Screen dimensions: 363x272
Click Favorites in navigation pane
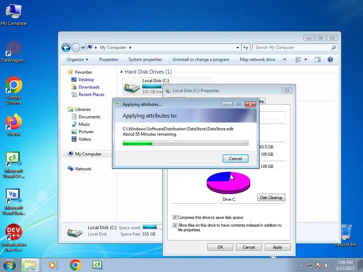pyautogui.click(x=83, y=72)
